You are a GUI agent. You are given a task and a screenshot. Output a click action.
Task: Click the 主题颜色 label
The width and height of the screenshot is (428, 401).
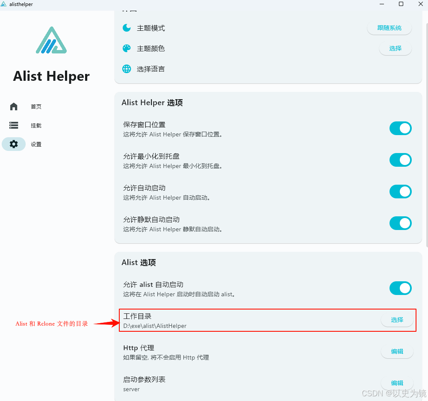[151, 48]
